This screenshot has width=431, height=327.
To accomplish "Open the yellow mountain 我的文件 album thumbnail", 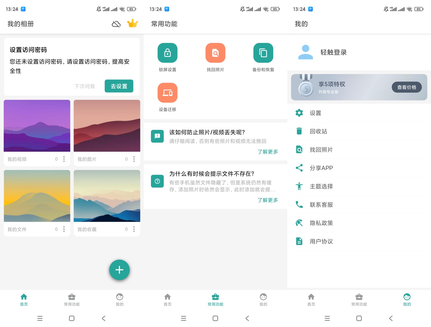I will click(x=37, y=196).
